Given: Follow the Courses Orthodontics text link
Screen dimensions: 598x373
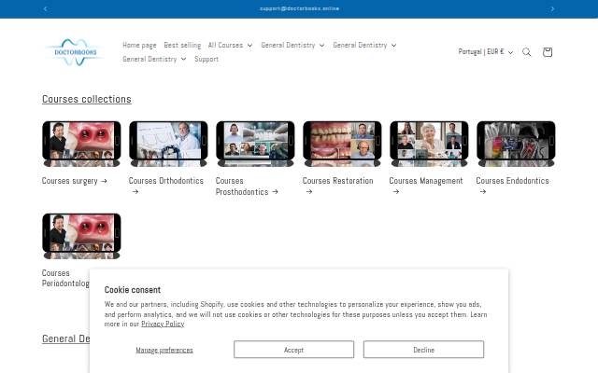Looking at the screenshot, I should [166, 186].
